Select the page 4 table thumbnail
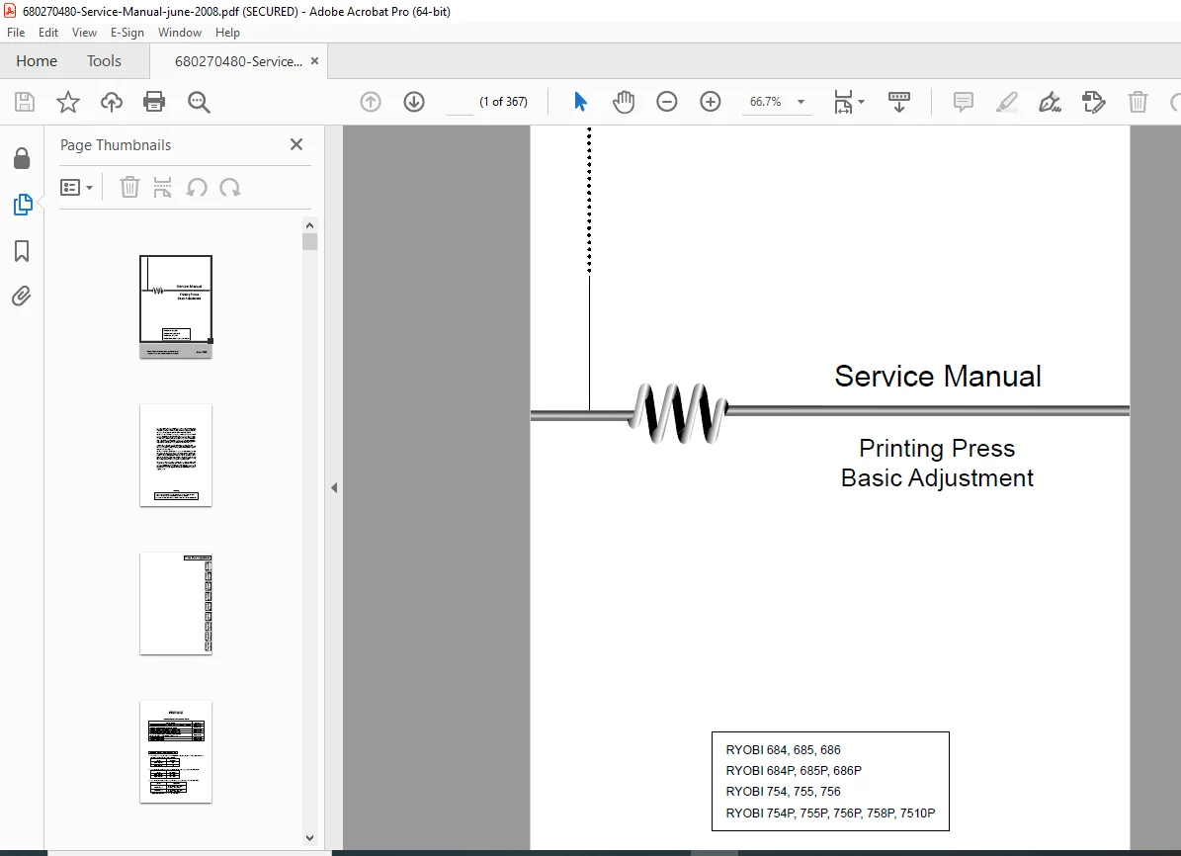Viewport: 1181px width, 856px height. [176, 752]
